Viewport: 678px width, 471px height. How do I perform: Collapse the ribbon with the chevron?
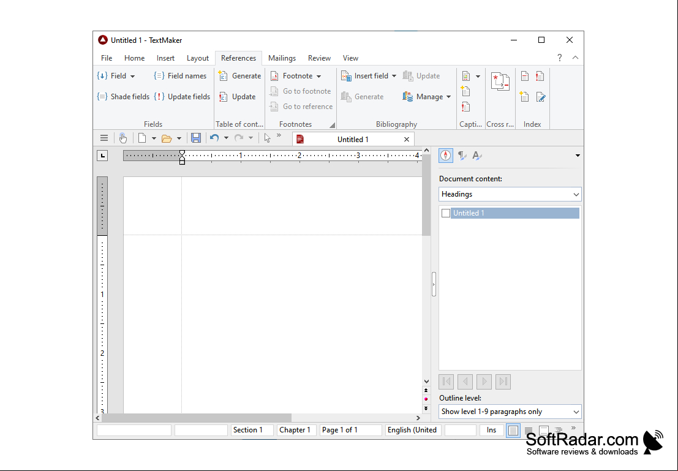pos(575,58)
